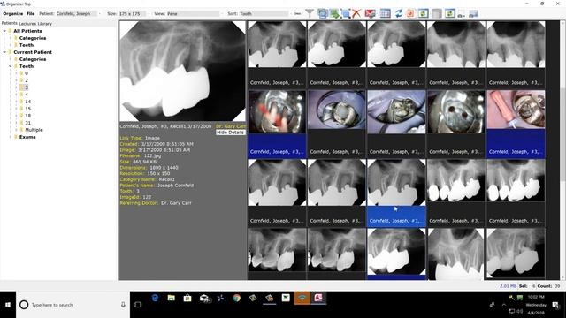Screen dimensions: 566x318
Task: Click the Dimensions 1800 x 1440 text
Action: [149, 168]
